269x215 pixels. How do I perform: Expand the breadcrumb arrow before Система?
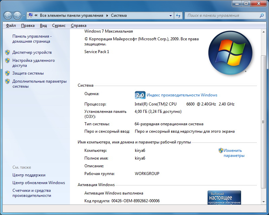(107, 15)
